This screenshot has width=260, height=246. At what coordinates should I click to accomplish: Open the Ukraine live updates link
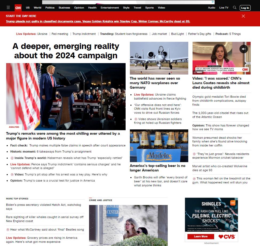point(42,34)
